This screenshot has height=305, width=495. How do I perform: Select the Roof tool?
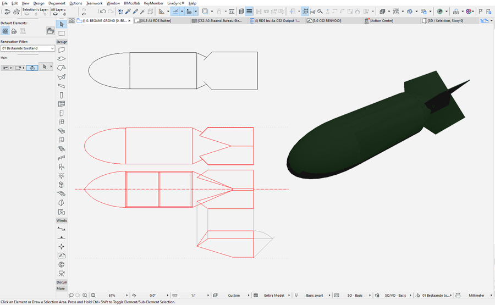tap(62, 68)
